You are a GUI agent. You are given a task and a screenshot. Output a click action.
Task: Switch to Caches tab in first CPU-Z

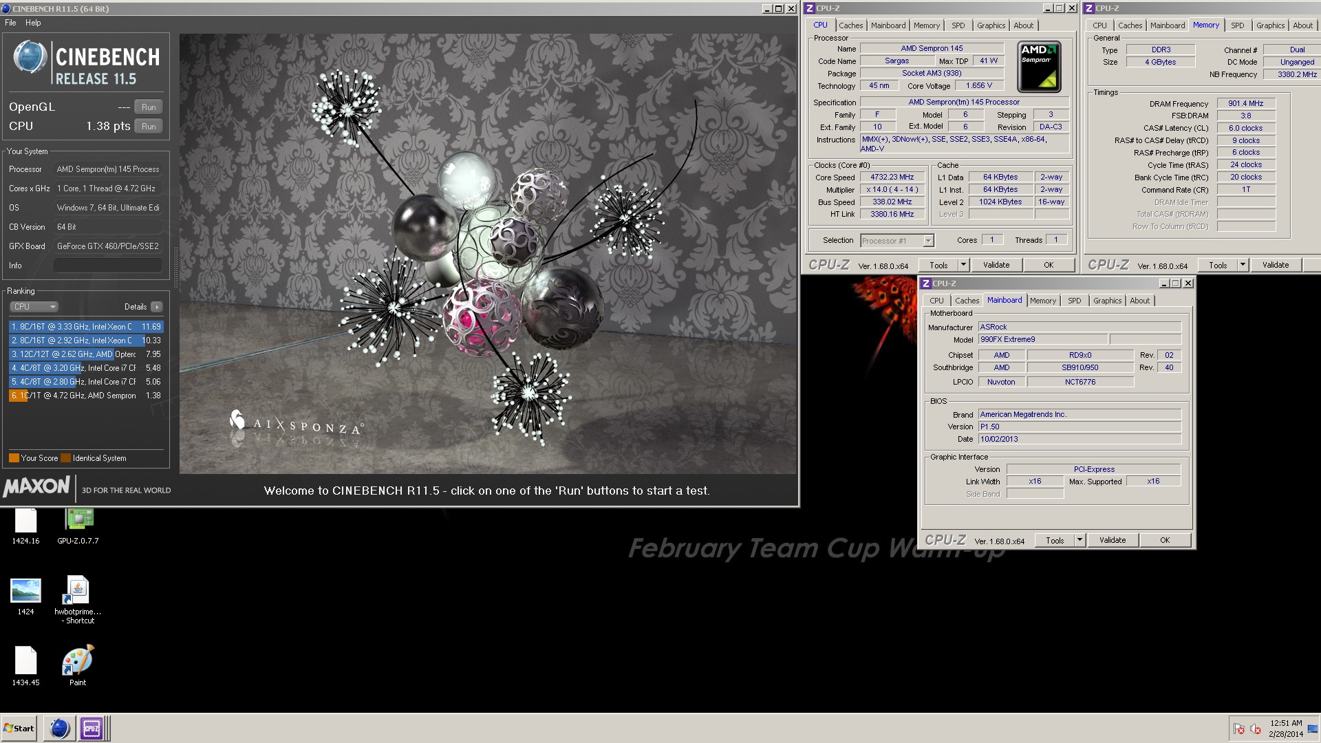(850, 25)
